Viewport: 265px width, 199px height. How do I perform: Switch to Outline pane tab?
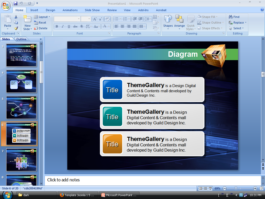tap(21, 39)
